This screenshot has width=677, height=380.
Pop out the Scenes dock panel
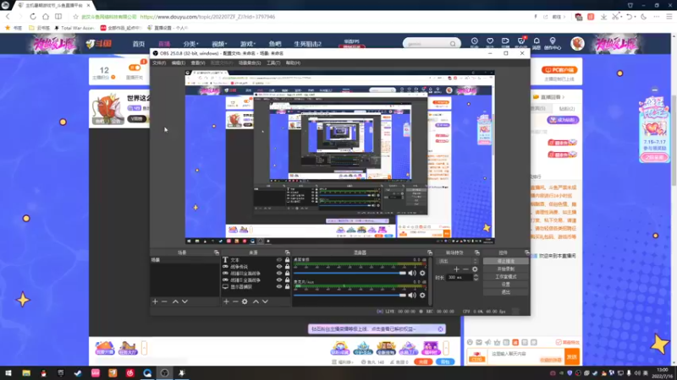(217, 252)
